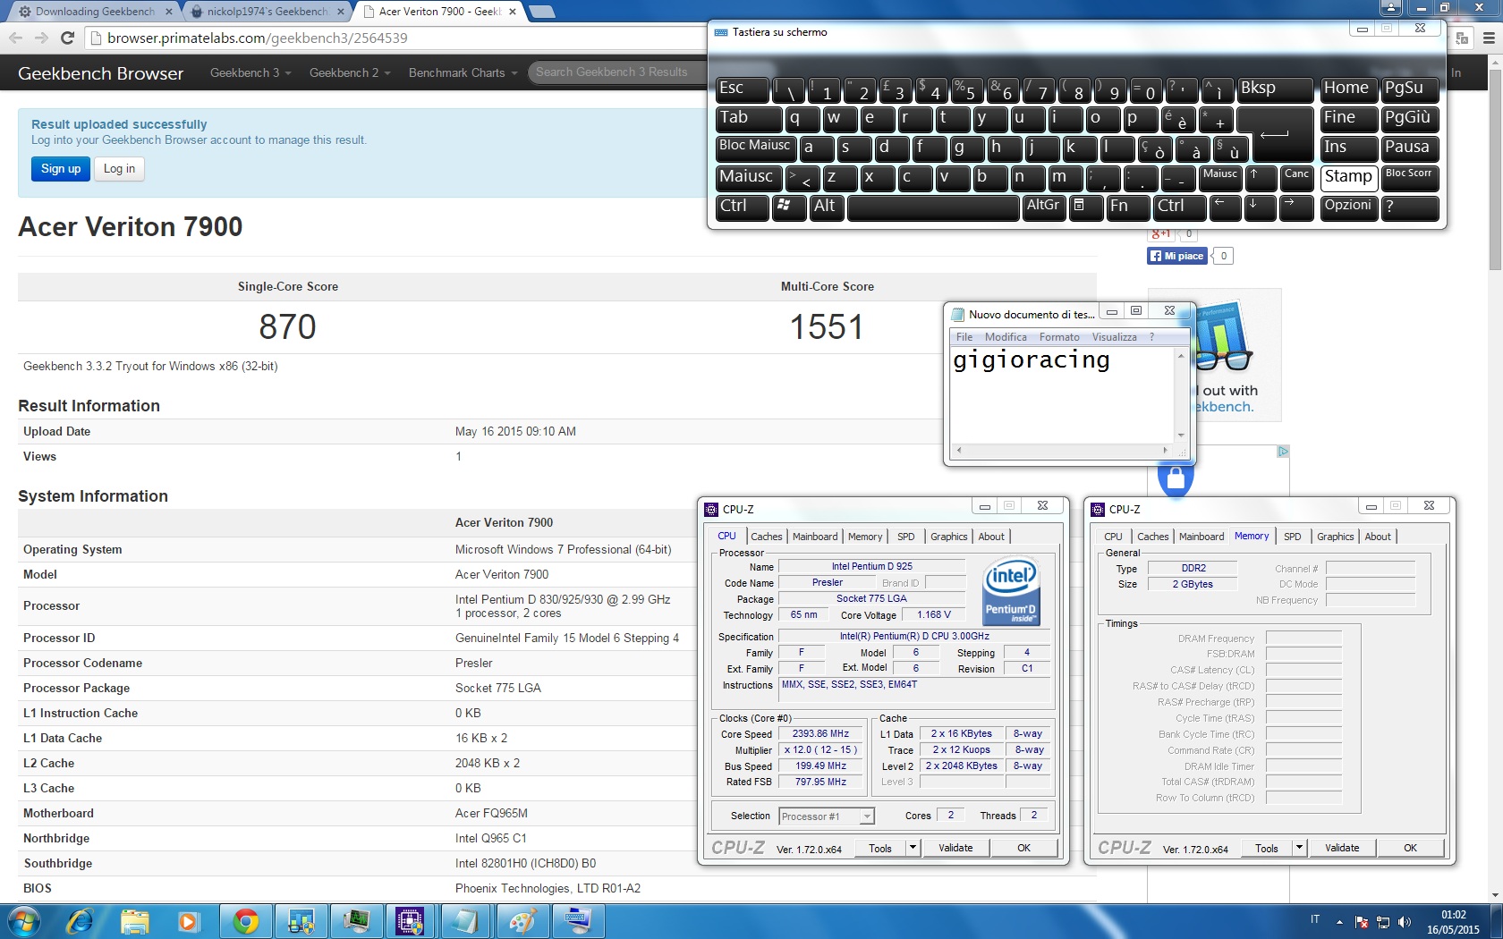Switch to Google Chrome in the taskbar
1503x939 pixels.
[246, 921]
